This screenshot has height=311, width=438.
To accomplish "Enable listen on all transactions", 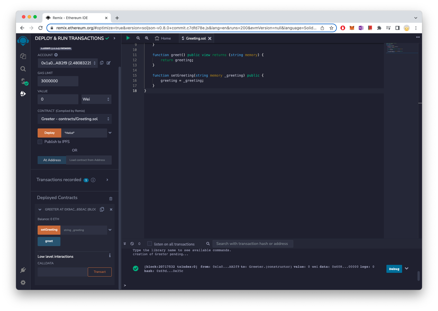I will coord(150,244).
